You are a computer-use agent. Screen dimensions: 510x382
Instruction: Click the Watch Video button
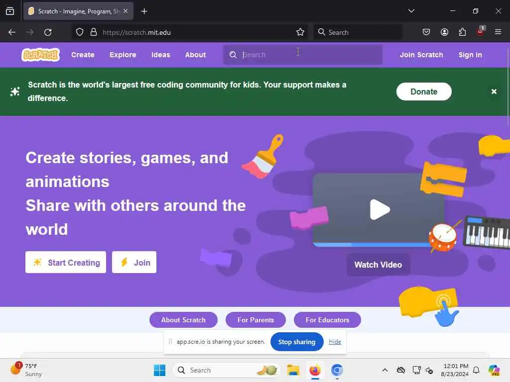[x=378, y=265]
